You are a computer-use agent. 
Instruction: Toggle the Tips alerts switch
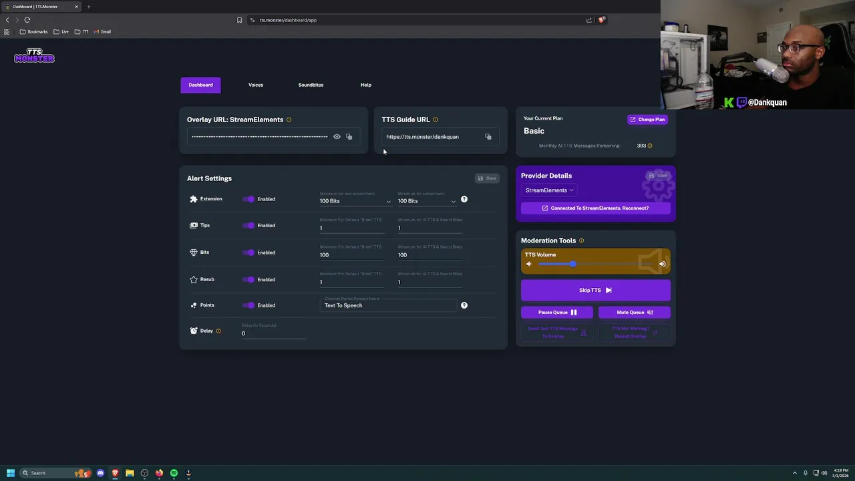point(248,225)
